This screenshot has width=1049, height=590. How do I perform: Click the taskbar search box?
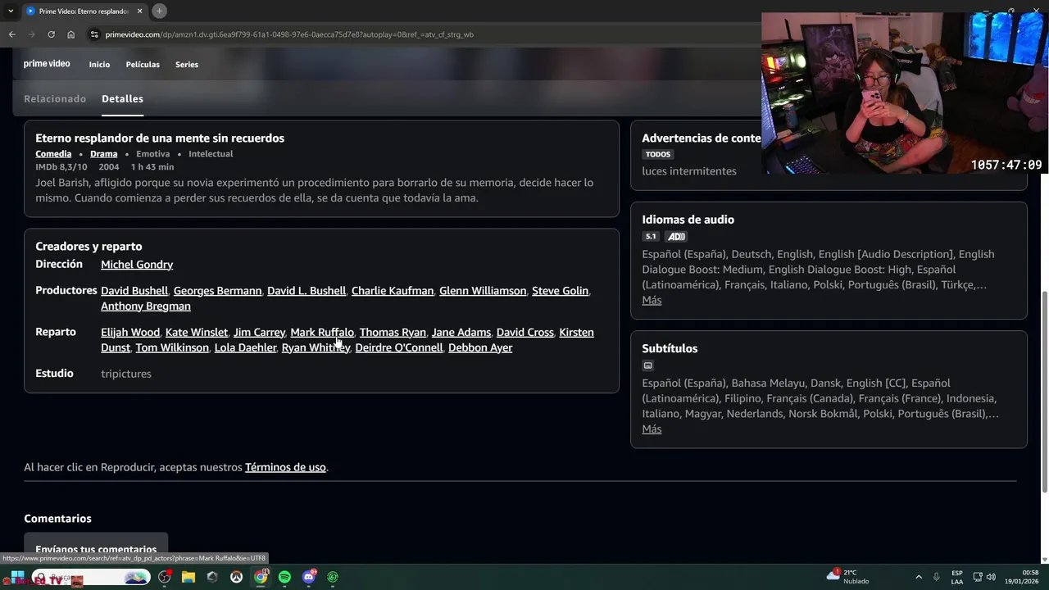coord(92,577)
